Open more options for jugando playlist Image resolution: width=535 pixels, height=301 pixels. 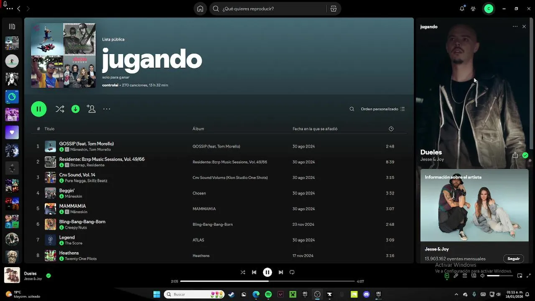[x=107, y=109]
